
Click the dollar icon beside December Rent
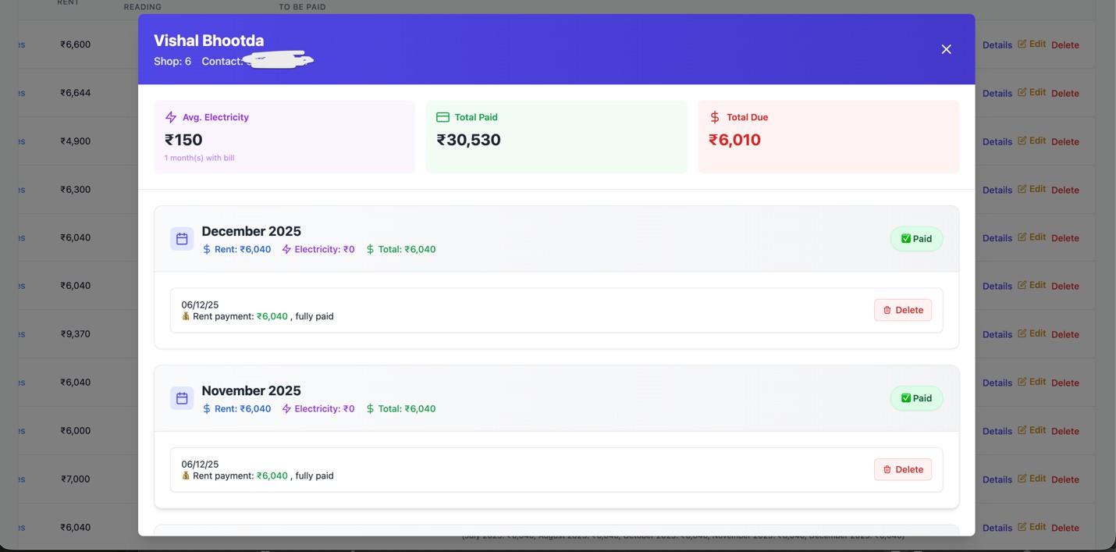[x=207, y=250]
